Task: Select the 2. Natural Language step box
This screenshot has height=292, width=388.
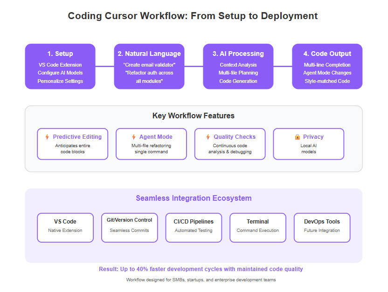Action: tap(149, 67)
